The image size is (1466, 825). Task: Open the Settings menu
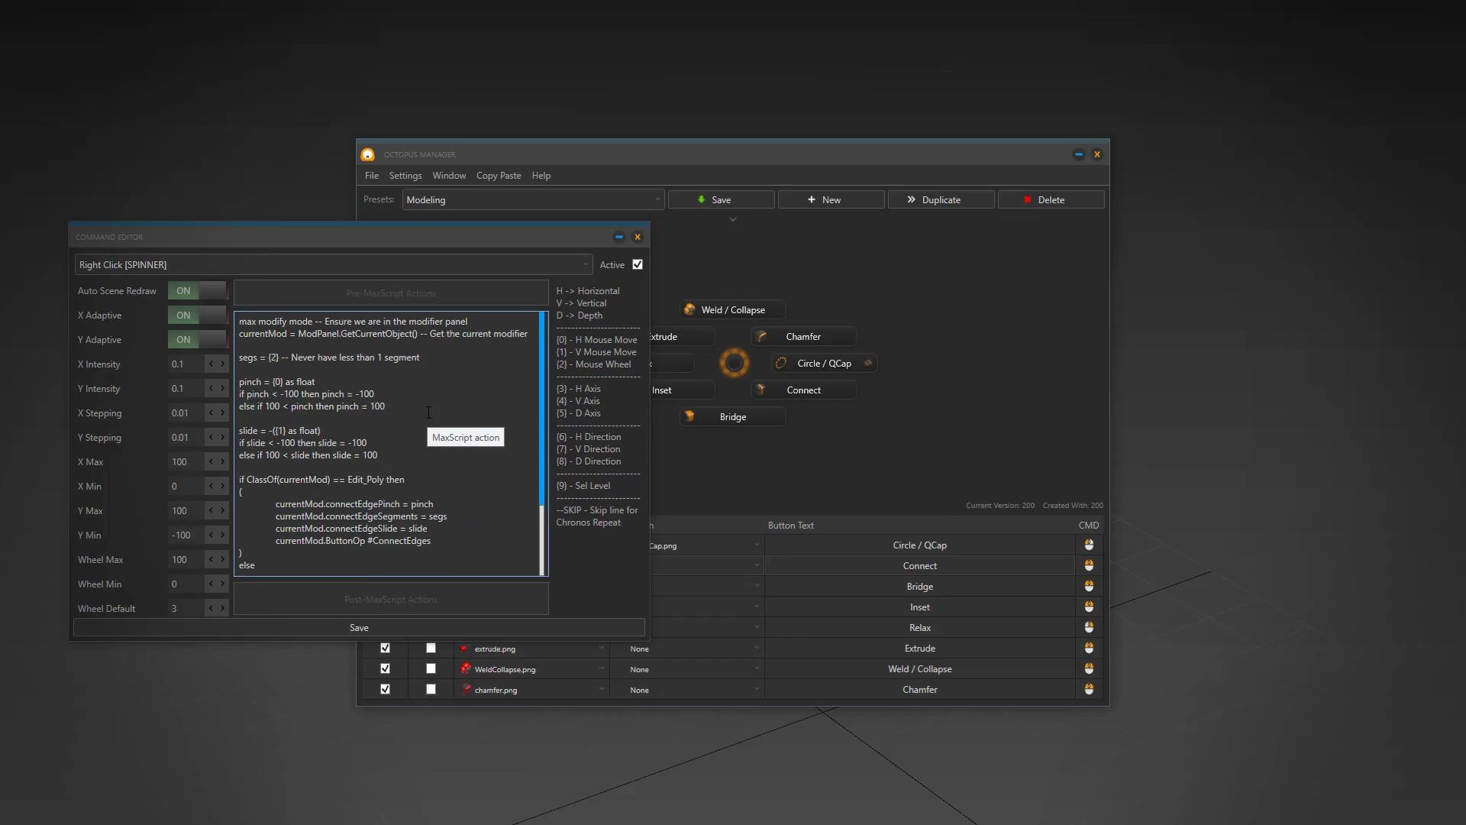(405, 176)
